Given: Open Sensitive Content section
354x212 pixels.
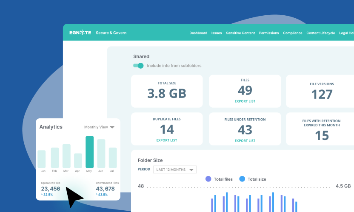Looking at the screenshot, I should tap(240, 33).
